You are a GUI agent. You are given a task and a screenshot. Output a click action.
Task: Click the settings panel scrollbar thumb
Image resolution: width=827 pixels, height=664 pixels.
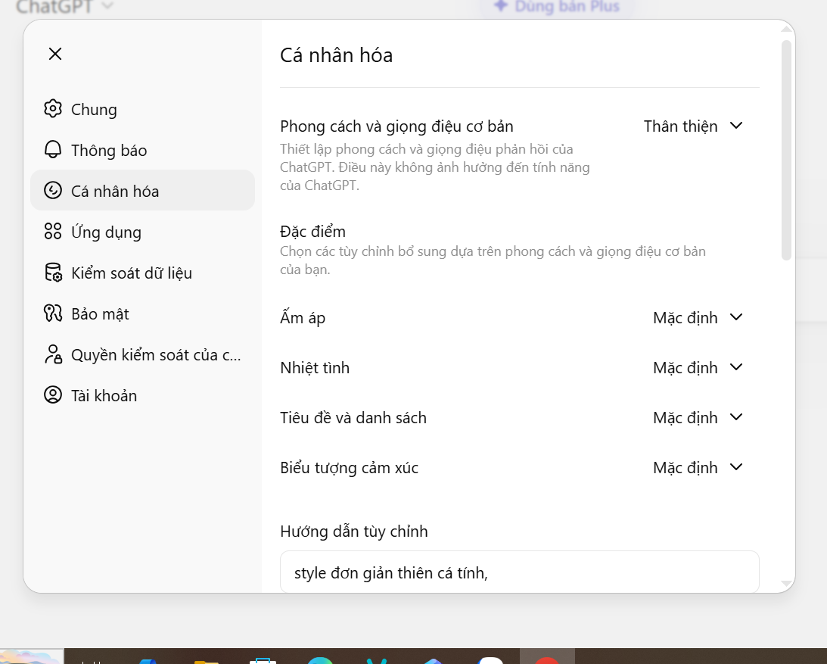[x=786, y=150]
